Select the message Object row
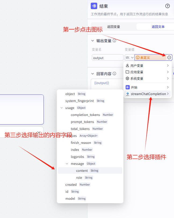 coord(90,164)
